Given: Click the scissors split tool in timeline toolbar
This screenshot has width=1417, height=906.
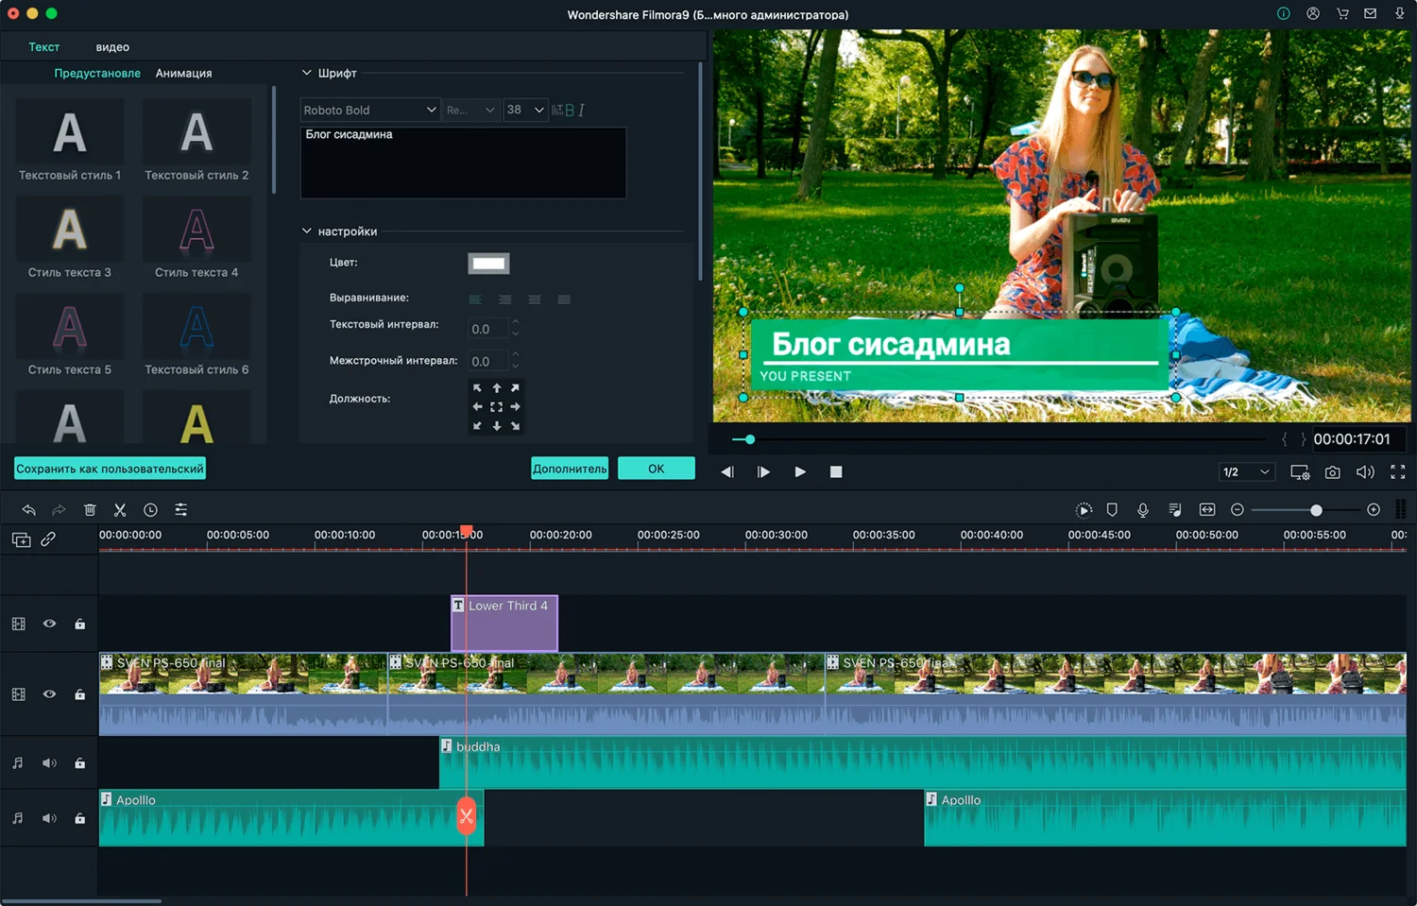Looking at the screenshot, I should pos(120,510).
